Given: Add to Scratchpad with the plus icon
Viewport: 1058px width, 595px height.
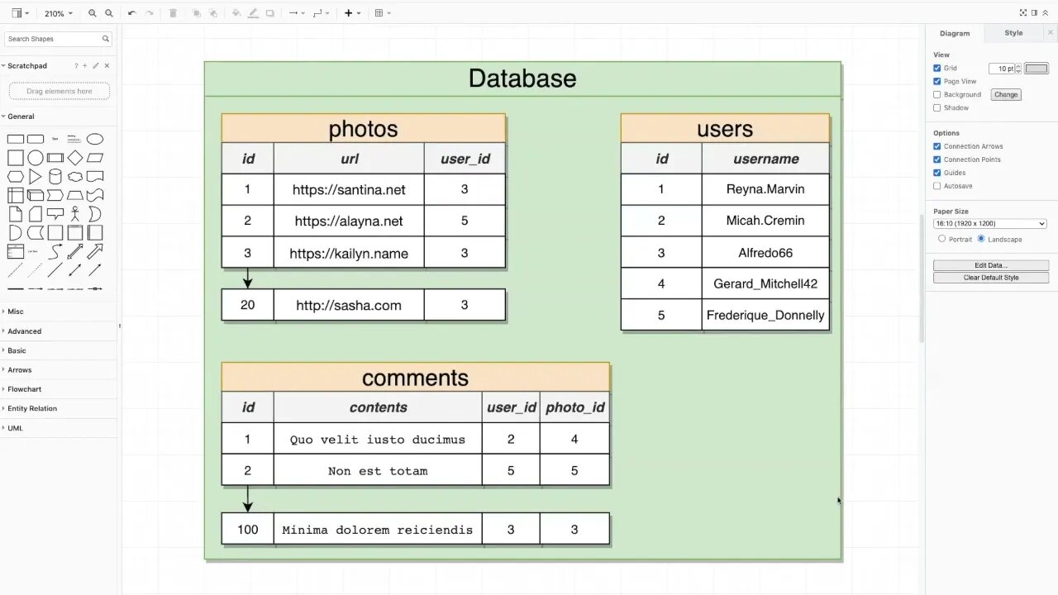Looking at the screenshot, I should pyautogui.click(x=85, y=65).
